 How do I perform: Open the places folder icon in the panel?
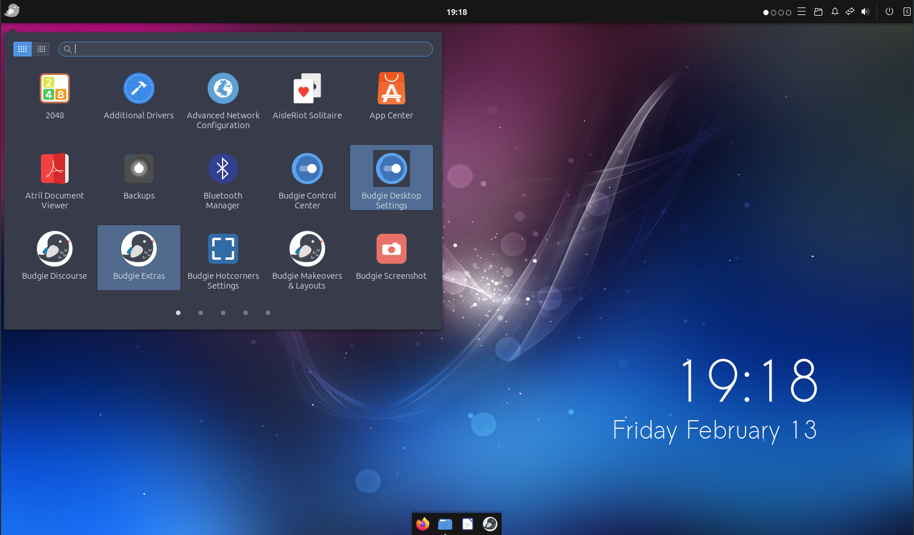coord(818,12)
